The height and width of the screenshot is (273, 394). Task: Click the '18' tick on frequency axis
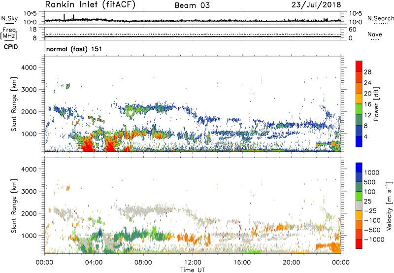coord(33,30)
